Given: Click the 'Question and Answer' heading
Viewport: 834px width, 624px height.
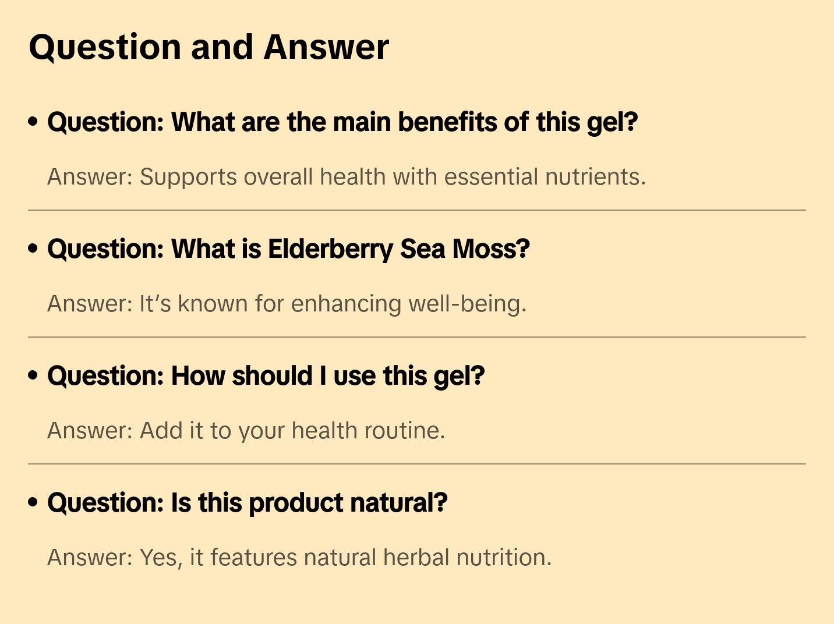Looking at the screenshot, I should (208, 47).
